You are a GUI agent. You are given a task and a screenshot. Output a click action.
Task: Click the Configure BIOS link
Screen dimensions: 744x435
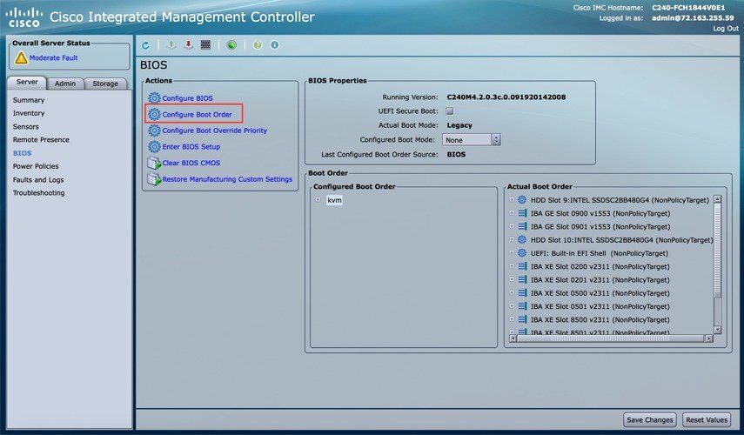click(x=187, y=98)
